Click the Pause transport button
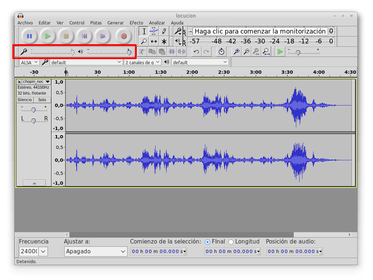The width and height of the screenshot is (373, 280). pyautogui.click(x=29, y=36)
